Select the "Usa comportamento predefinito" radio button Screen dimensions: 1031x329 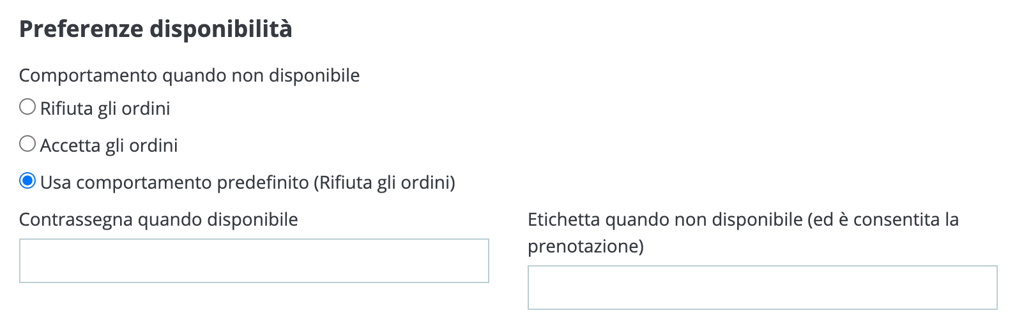coord(27,181)
